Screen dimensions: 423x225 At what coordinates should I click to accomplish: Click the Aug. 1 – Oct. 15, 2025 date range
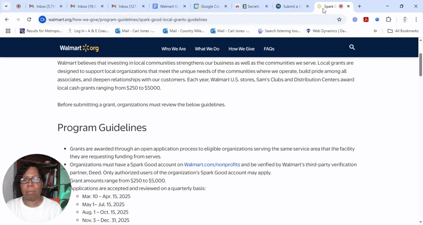105,212
